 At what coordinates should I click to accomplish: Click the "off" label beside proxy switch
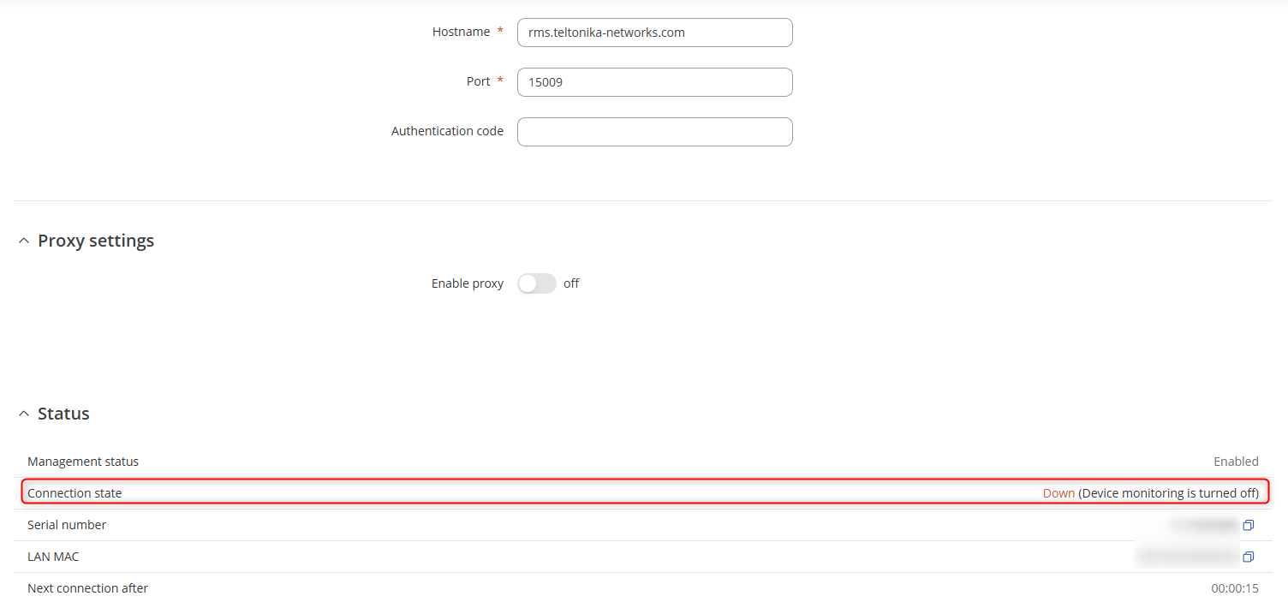coord(571,283)
